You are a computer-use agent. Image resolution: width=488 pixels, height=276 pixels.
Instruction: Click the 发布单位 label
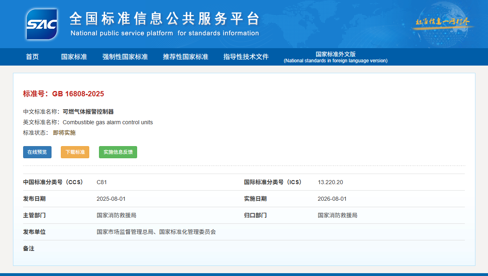[34, 232]
